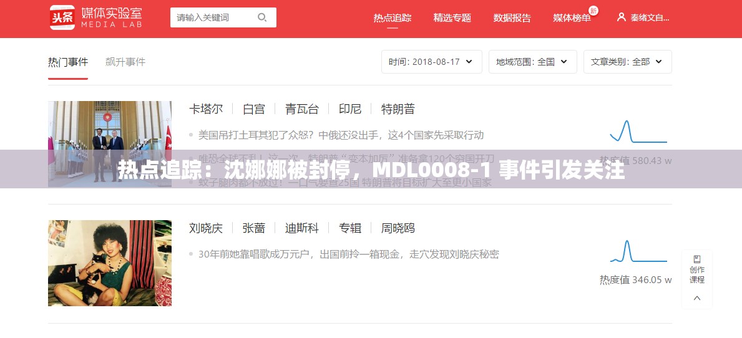Click 热度值 346.05 w text

click(x=635, y=279)
